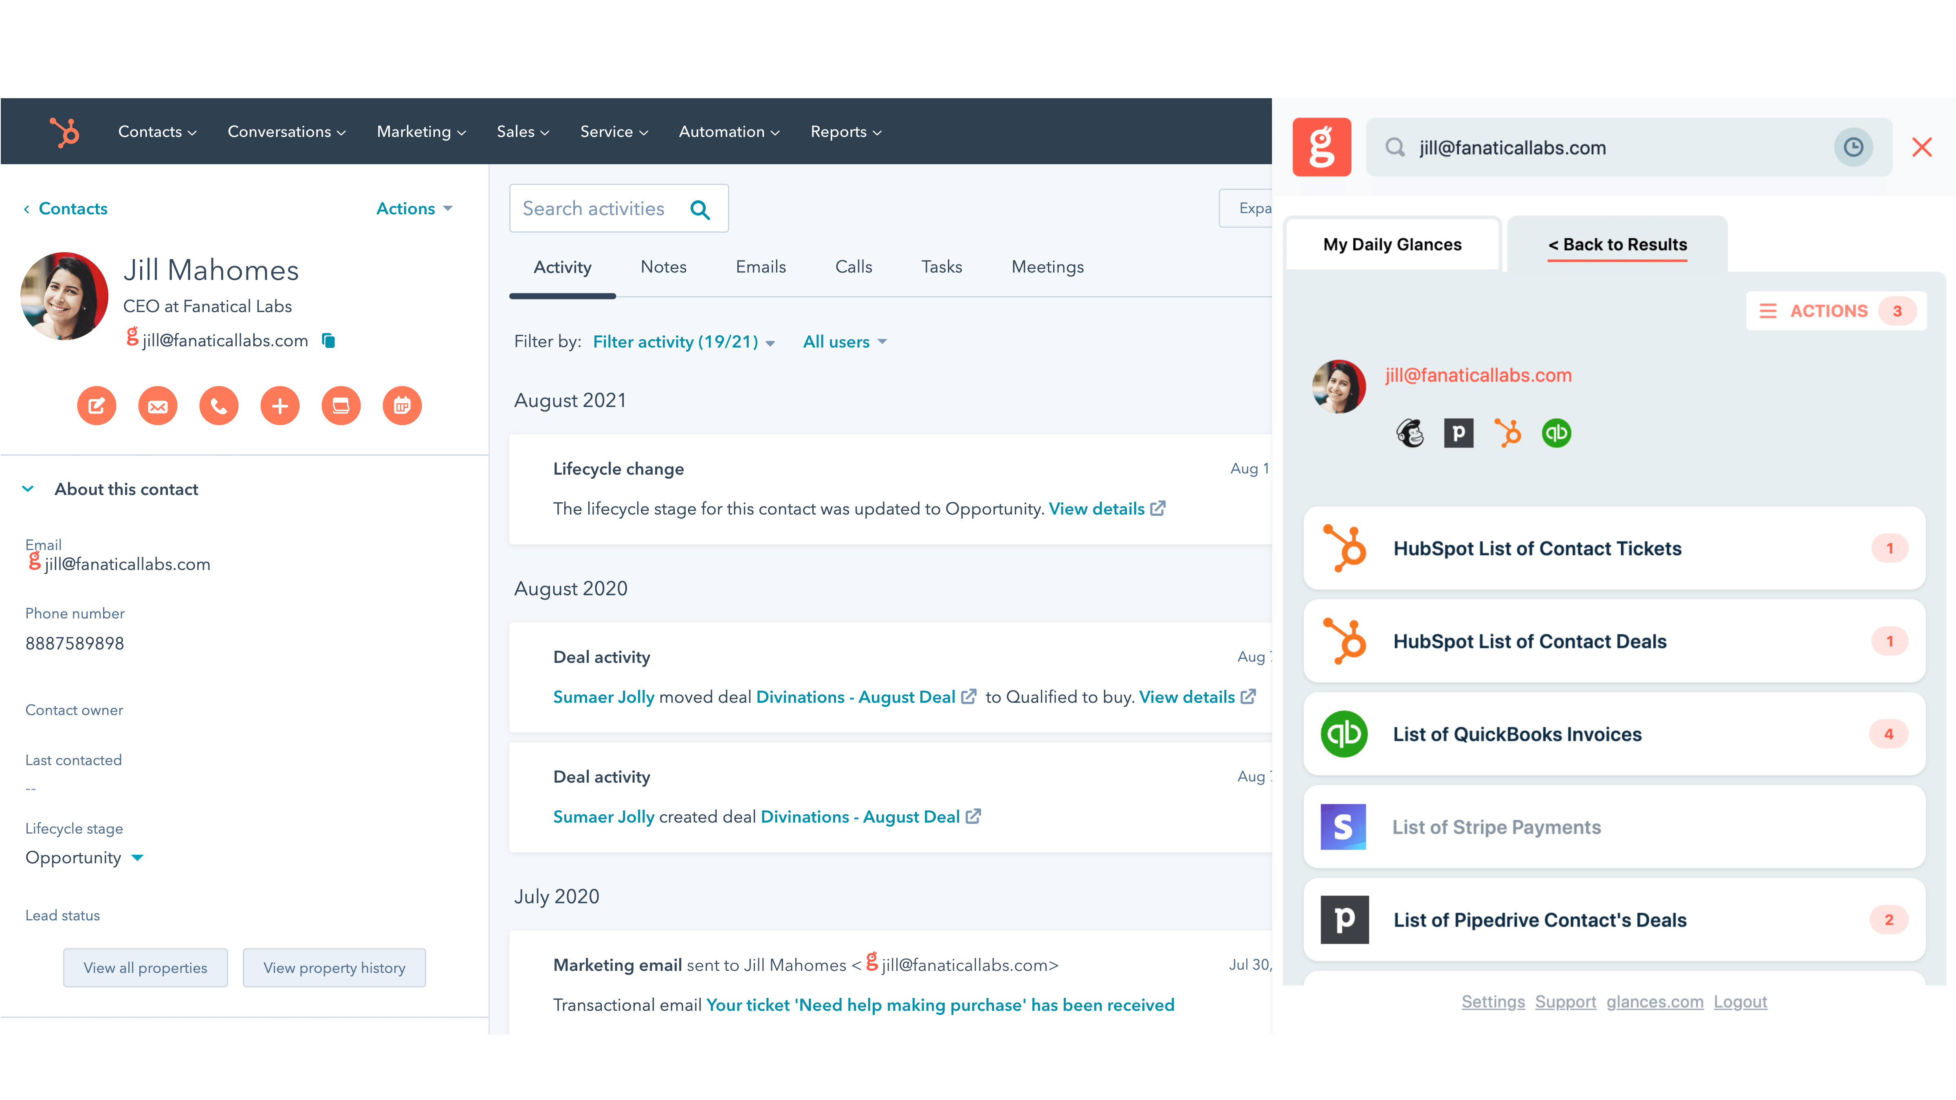Click the QuickBooks app icon under email
The height and width of the screenshot is (1100, 1956).
(x=1556, y=433)
